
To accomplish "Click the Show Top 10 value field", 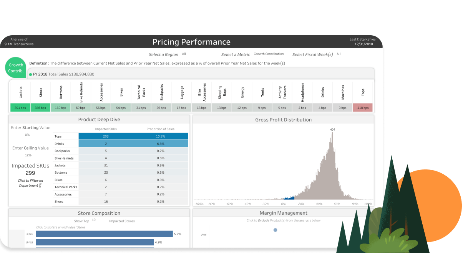I will coord(94,220).
